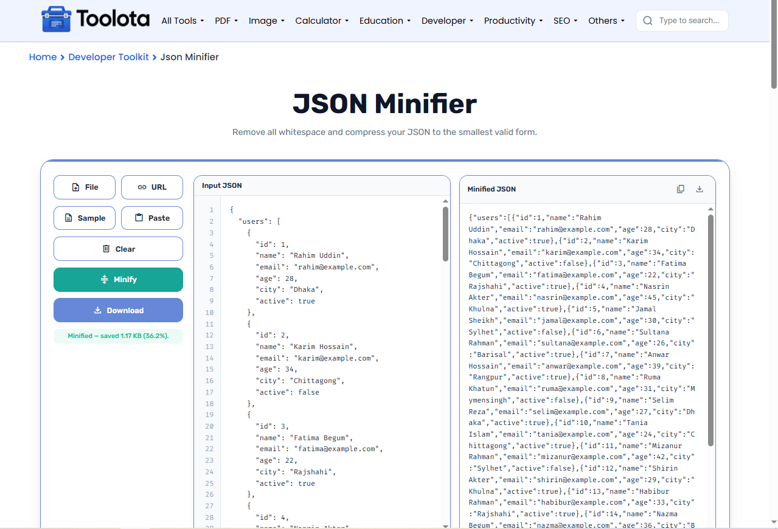Click the blue Download button
The image size is (778, 529).
coord(118,310)
